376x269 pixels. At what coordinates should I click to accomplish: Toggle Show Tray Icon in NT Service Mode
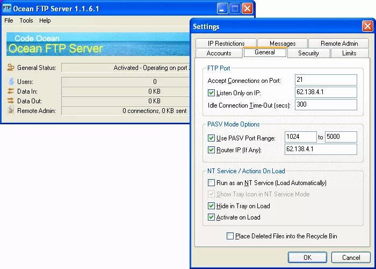(211, 194)
